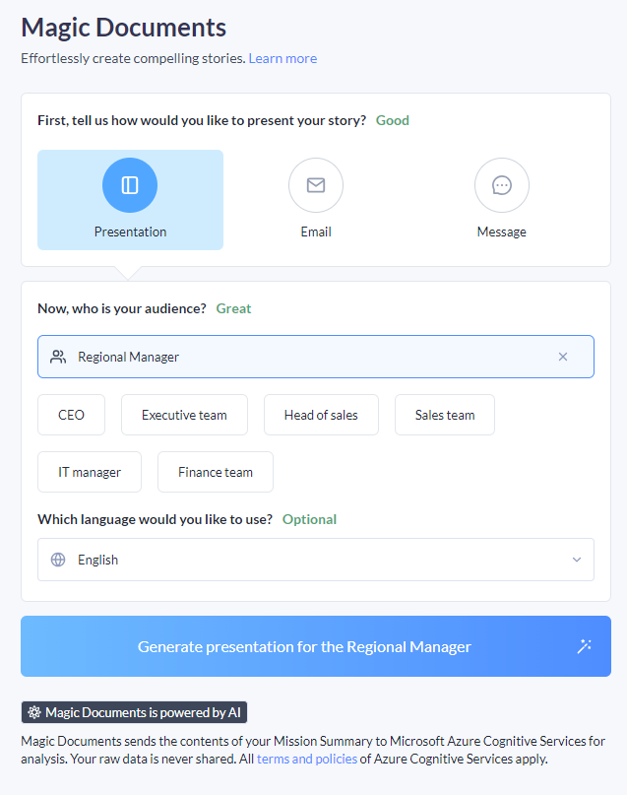This screenshot has height=795, width=627.
Task: Select the Presentation story format icon
Action: pos(130,185)
